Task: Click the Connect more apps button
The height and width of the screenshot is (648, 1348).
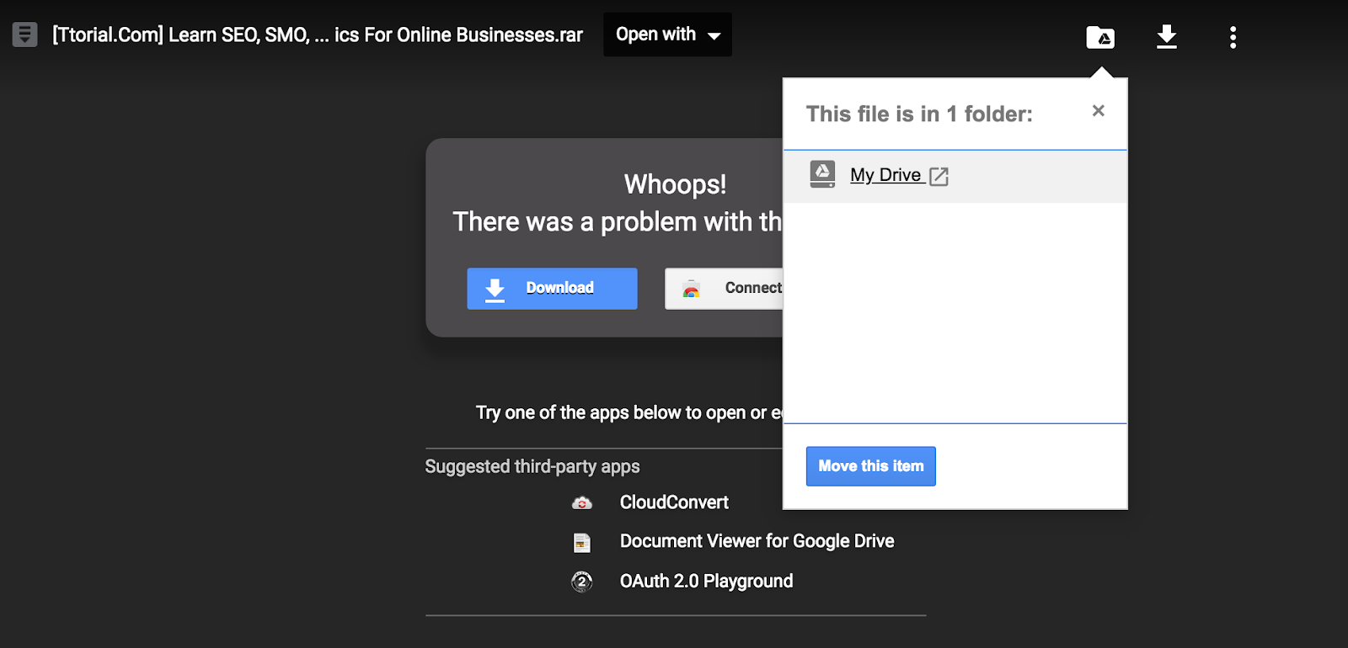Action: point(725,289)
